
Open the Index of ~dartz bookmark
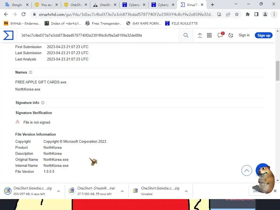click(x=63, y=24)
